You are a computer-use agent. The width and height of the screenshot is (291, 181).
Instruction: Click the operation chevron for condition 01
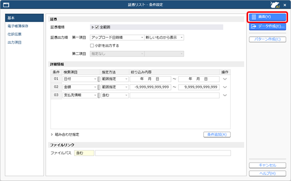225,79
